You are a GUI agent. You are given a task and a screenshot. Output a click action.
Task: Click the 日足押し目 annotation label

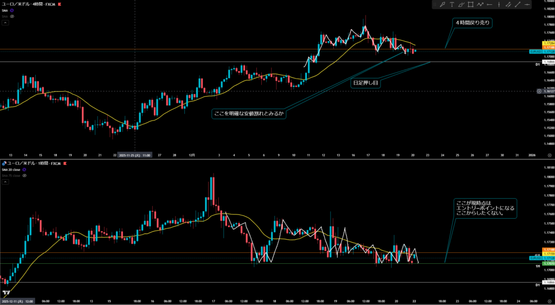[365, 83]
